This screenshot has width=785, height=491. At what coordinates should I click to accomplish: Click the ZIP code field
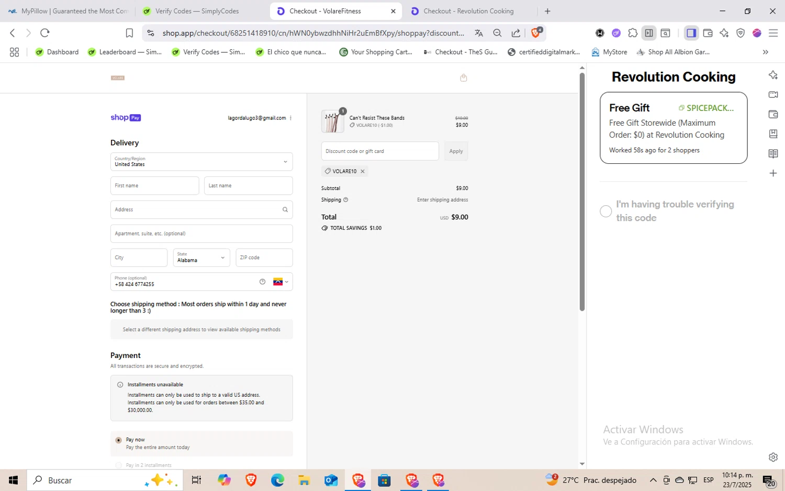point(264,258)
